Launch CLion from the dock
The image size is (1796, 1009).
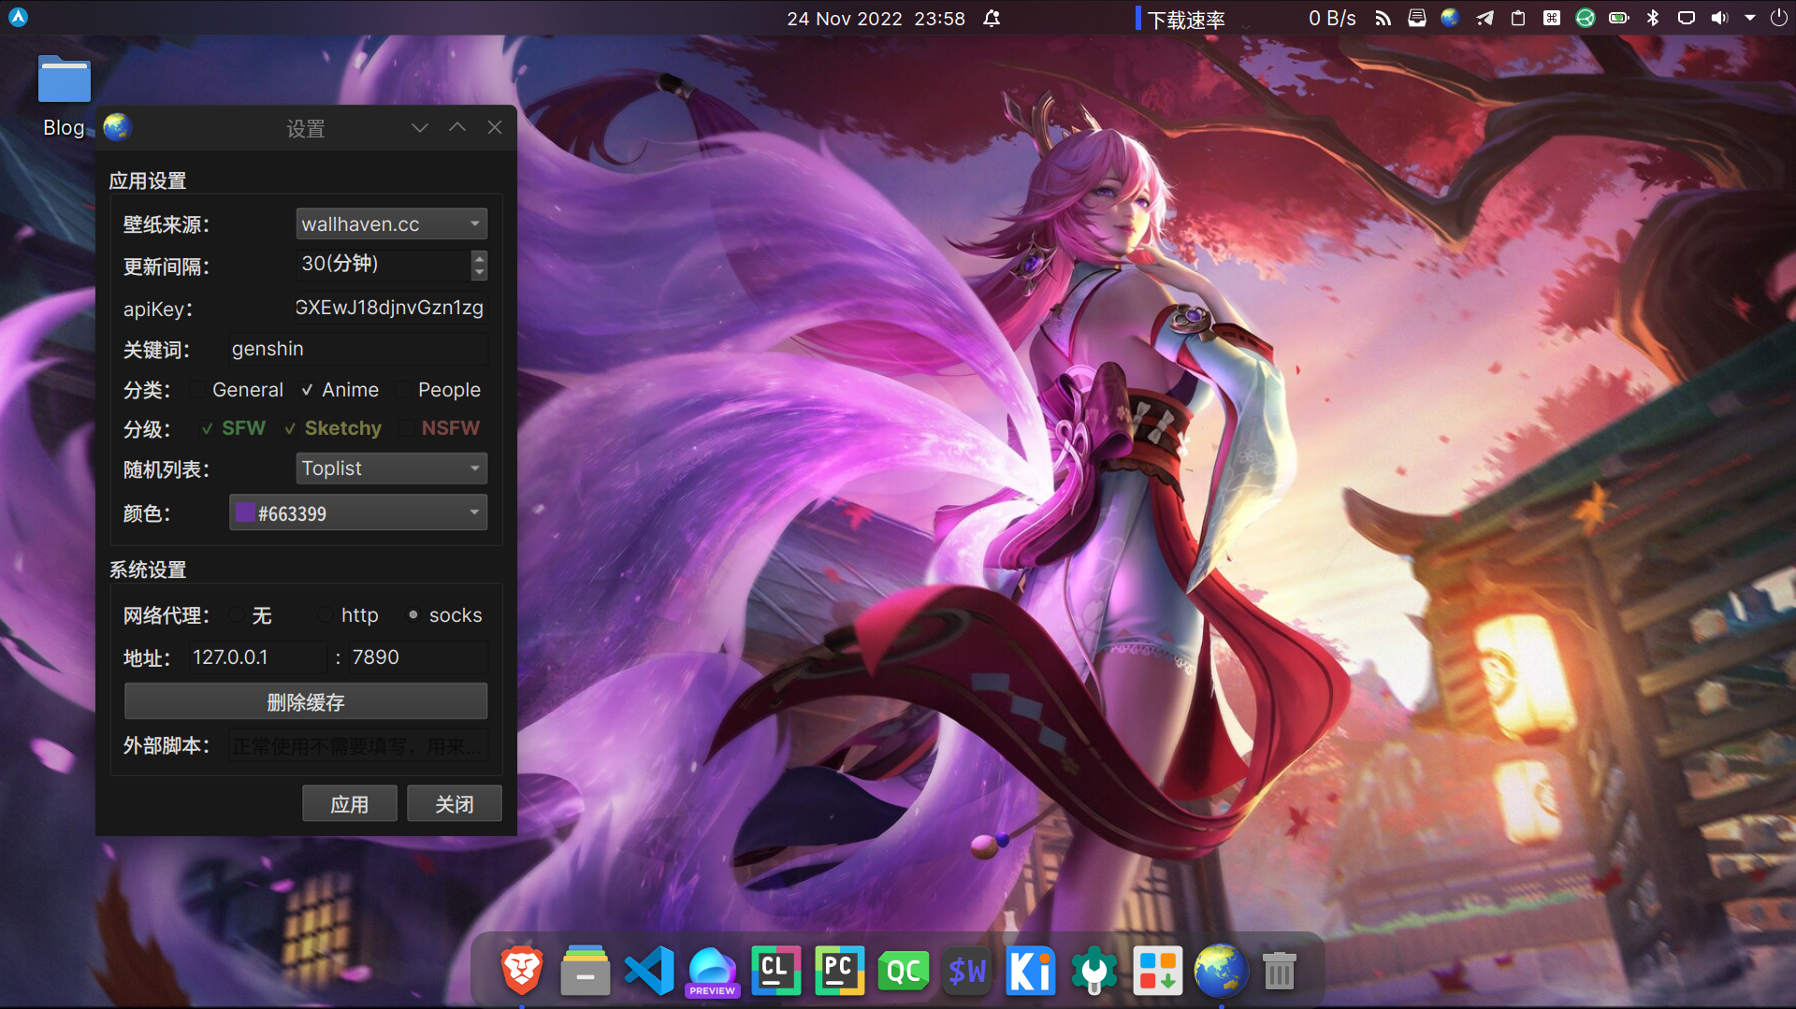click(x=775, y=970)
